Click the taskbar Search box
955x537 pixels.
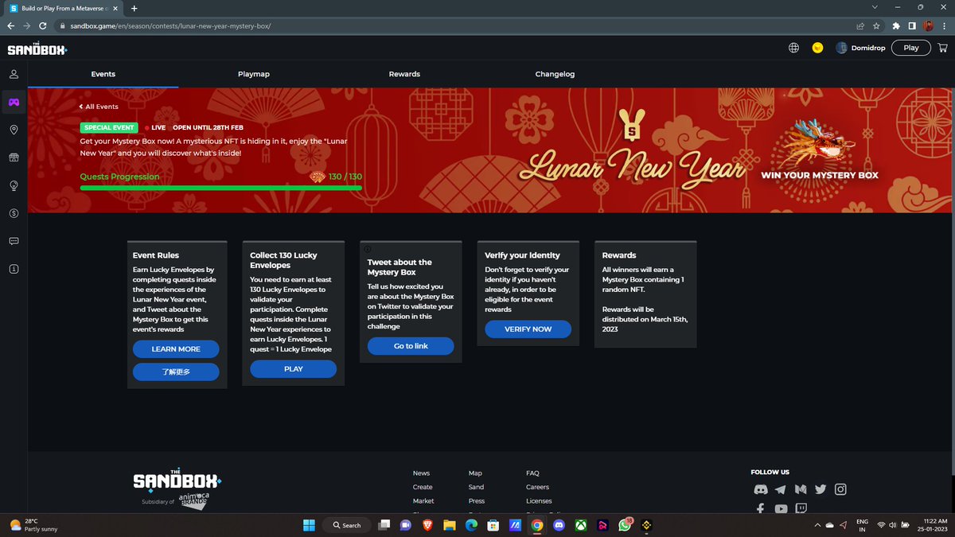click(x=347, y=525)
